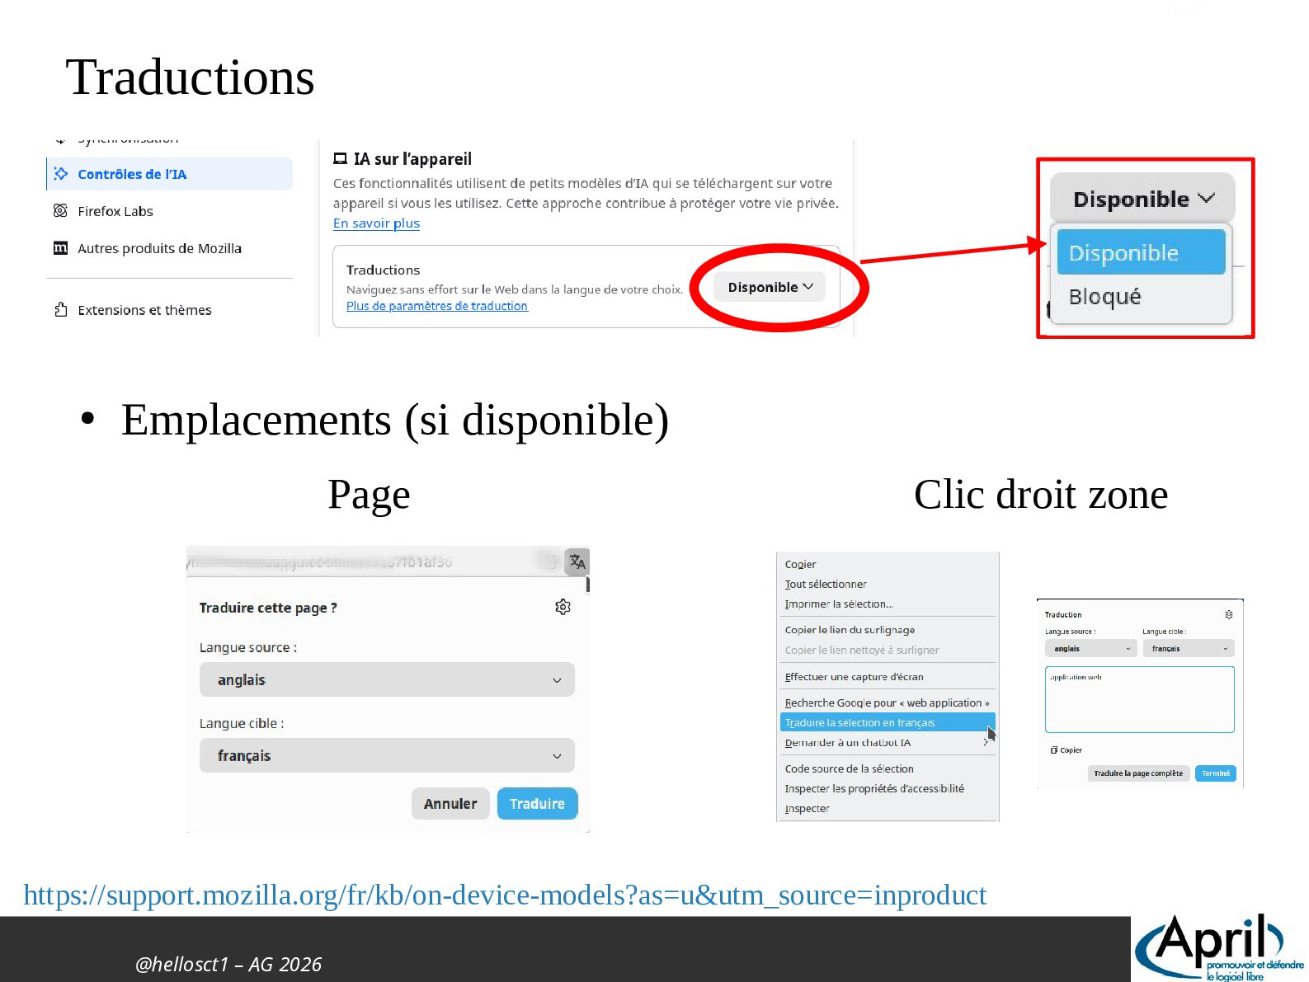This screenshot has height=982, width=1309.
Task: Click the 'Traduire cette page ?' heading
Action: click(268, 608)
